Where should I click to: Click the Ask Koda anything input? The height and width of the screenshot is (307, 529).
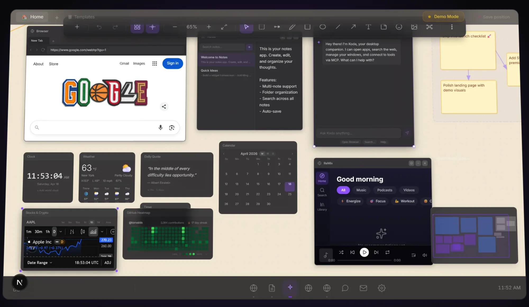coord(358,133)
